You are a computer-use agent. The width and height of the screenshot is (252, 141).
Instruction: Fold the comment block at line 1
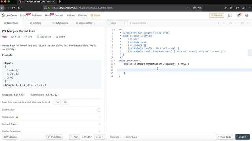pyautogui.click(x=115, y=30)
